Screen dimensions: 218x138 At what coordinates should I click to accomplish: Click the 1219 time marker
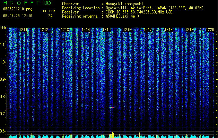[x=189, y=29]
